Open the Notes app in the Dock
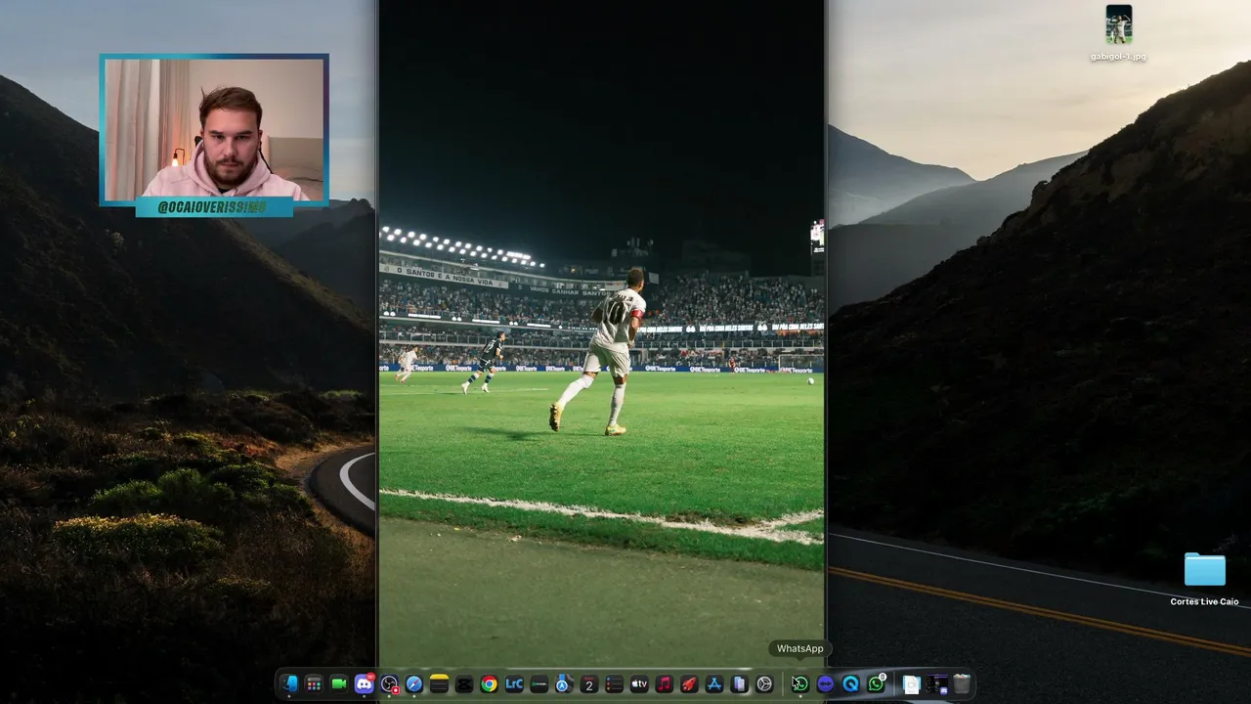Image resolution: width=1251 pixels, height=704 pixels. (x=439, y=684)
